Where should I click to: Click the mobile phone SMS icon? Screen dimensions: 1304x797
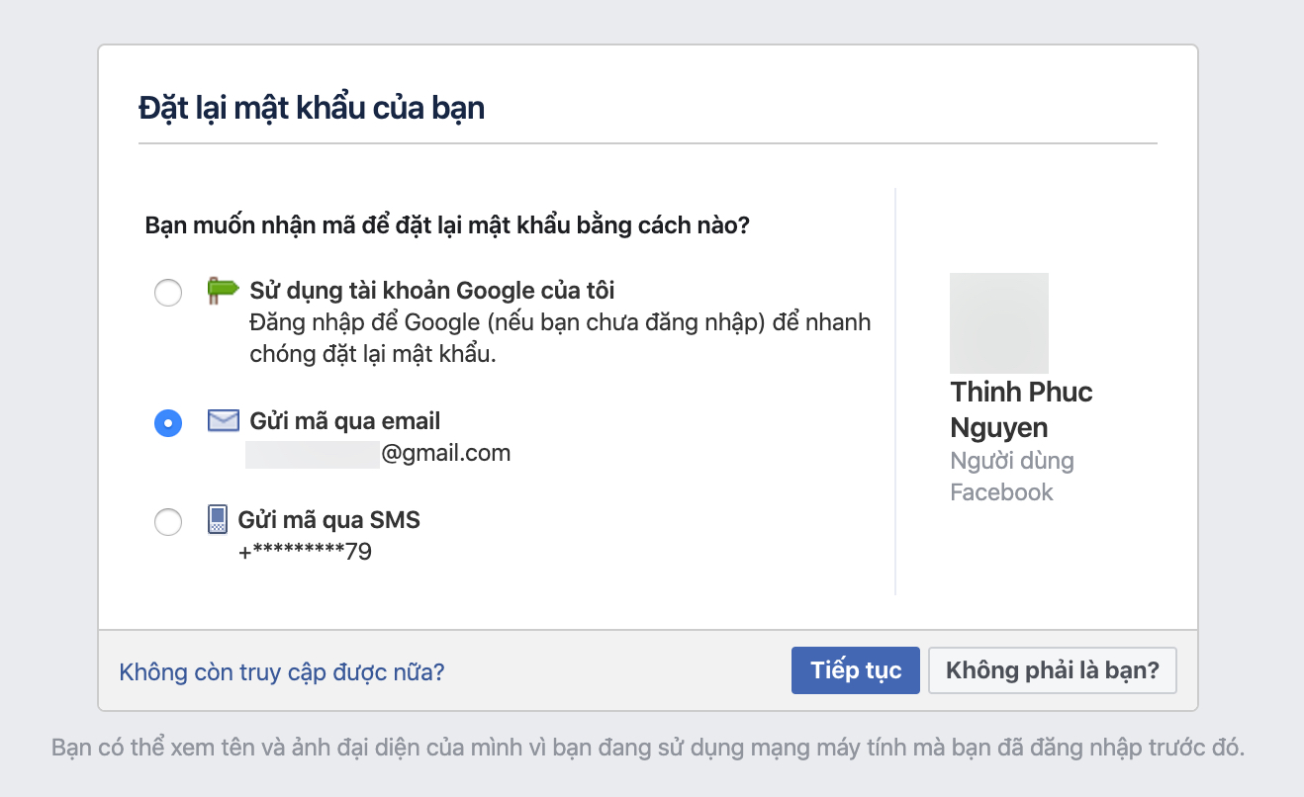point(218,519)
